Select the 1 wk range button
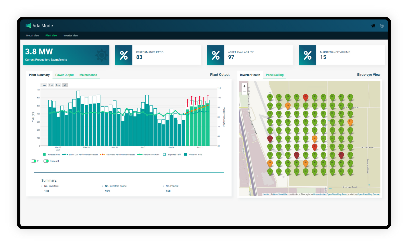The image size is (408, 246). [51, 85]
